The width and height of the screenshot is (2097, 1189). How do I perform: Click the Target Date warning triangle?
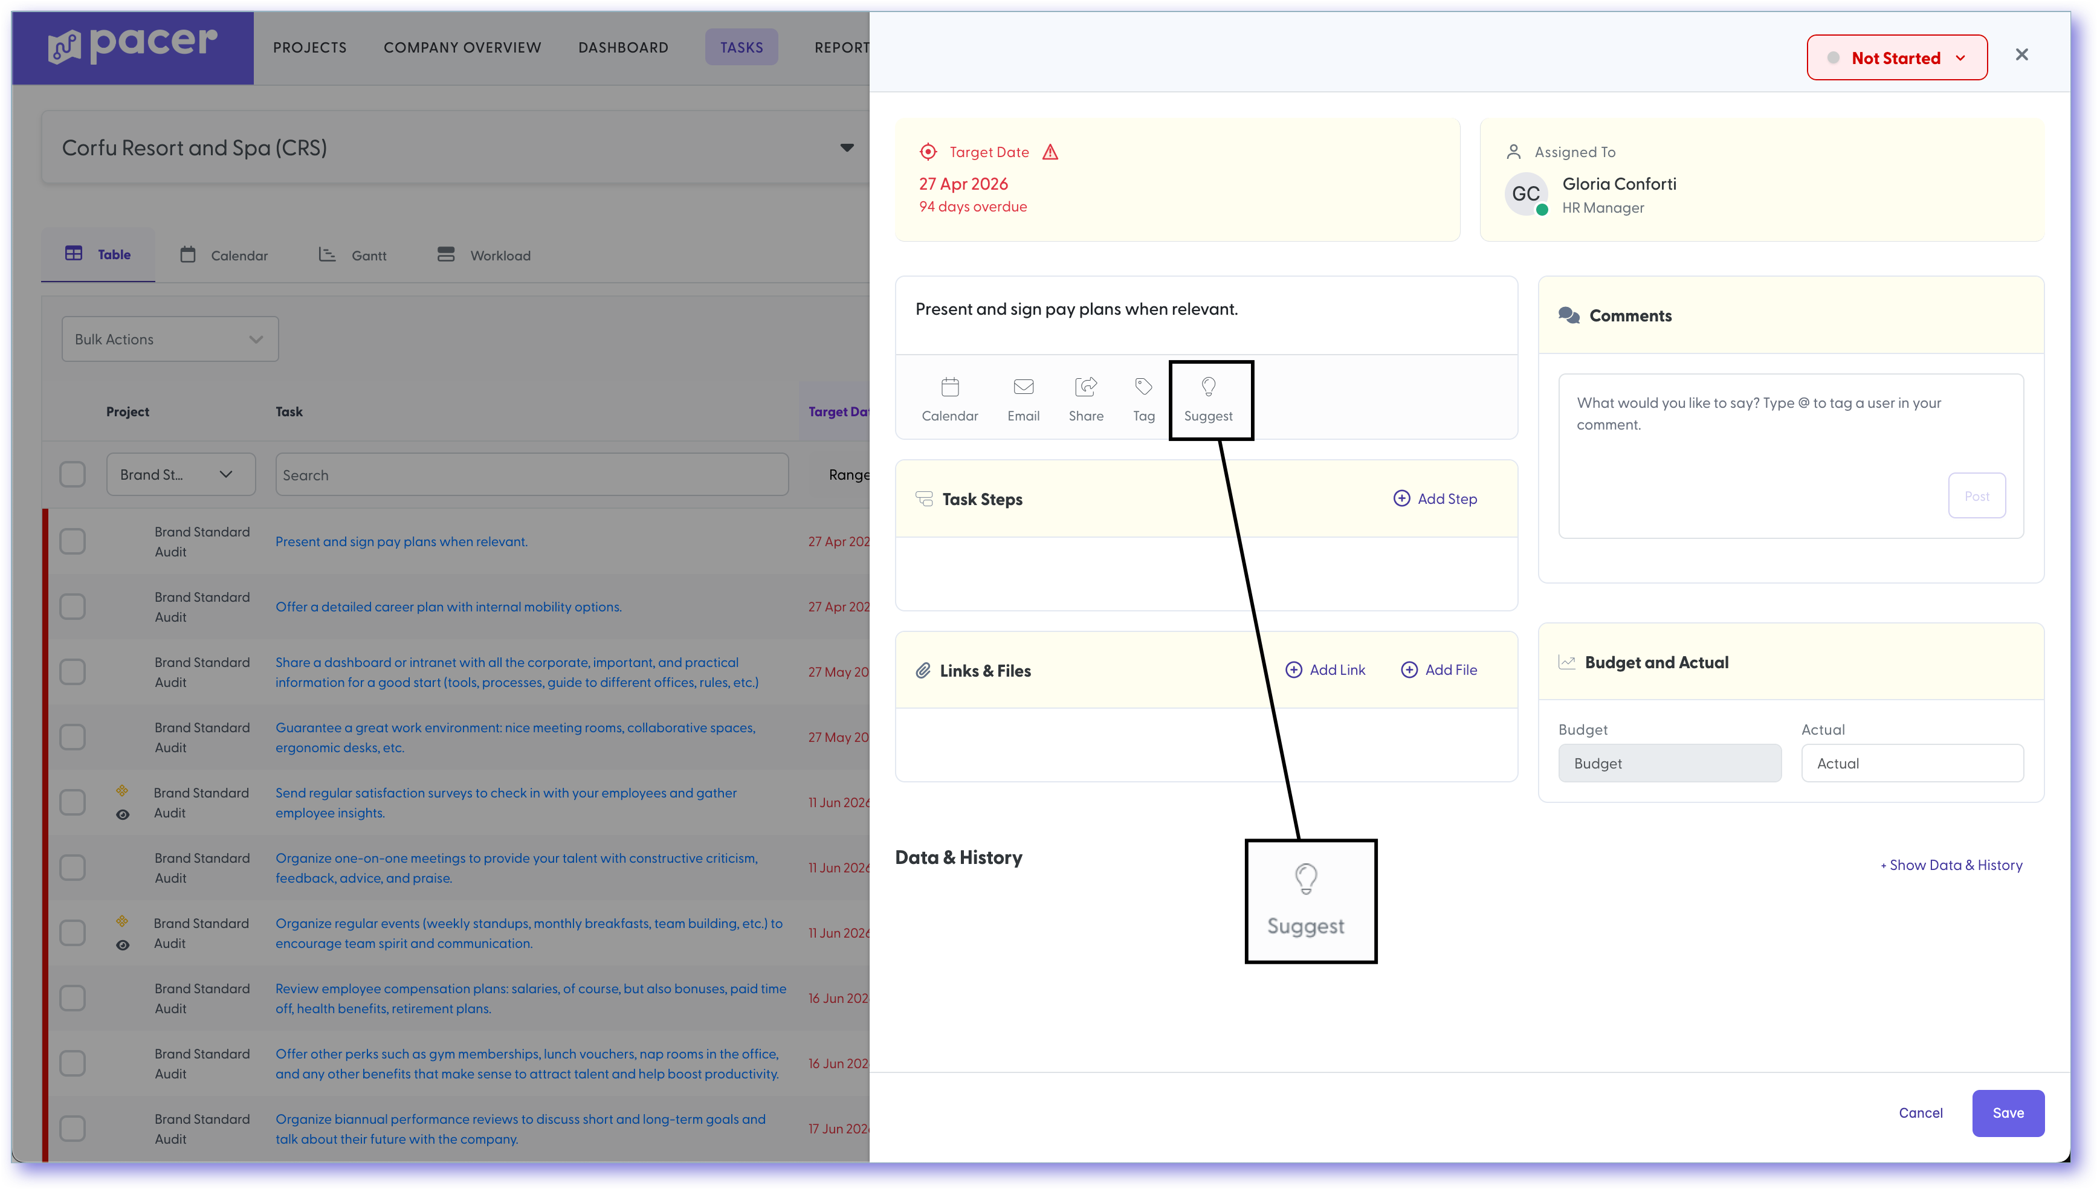coord(1050,152)
